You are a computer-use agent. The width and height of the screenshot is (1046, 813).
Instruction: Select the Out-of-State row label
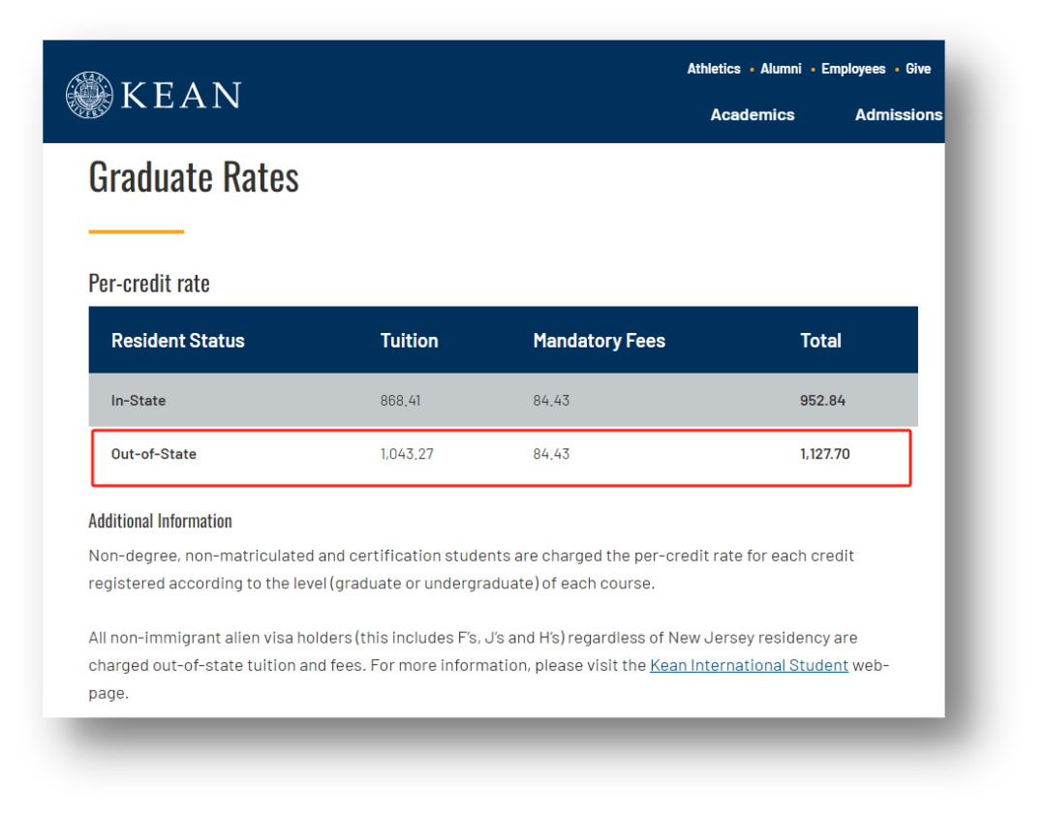pyautogui.click(x=154, y=454)
